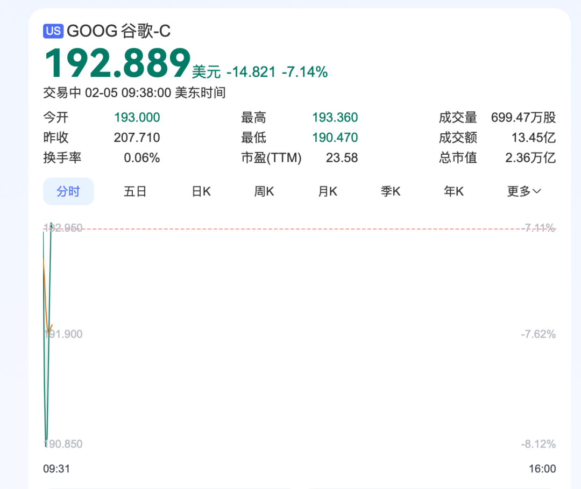The height and width of the screenshot is (489, 581).
Task: Show the 季K quarterly chart
Action: (391, 191)
